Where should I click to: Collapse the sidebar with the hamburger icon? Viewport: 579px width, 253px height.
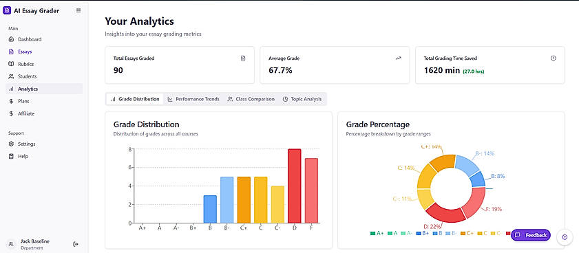pyautogui.click(x=78, y=11)
